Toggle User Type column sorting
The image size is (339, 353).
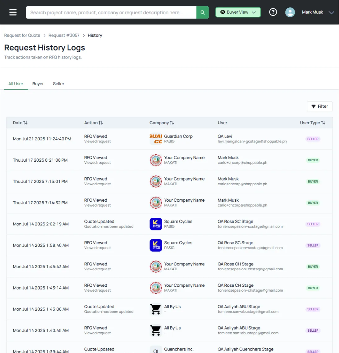(323, 123)
